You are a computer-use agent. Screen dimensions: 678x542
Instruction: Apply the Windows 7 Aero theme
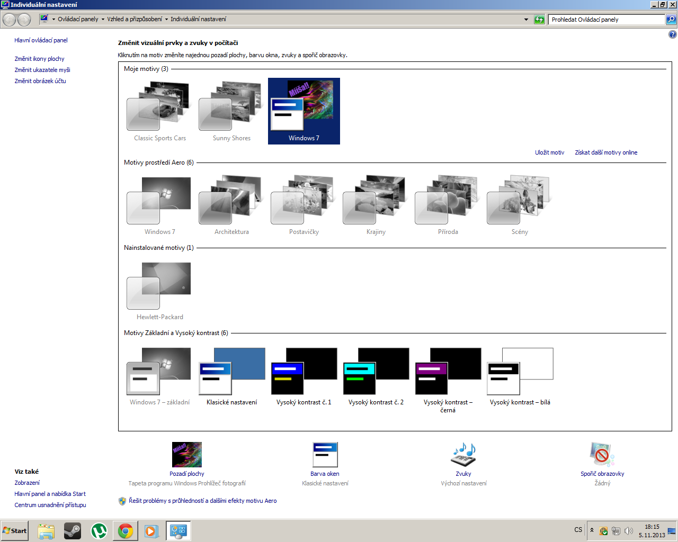(159, 205)
